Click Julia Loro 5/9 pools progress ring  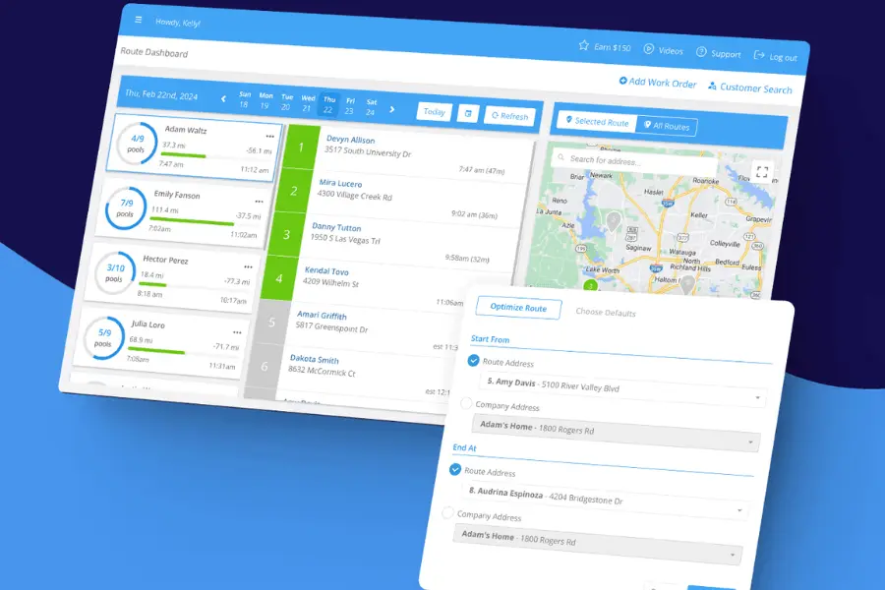[103, 337]
